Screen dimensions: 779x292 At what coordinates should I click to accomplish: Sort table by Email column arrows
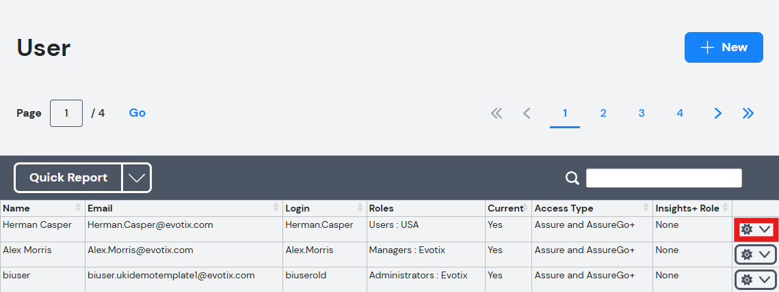click(276, 208)
